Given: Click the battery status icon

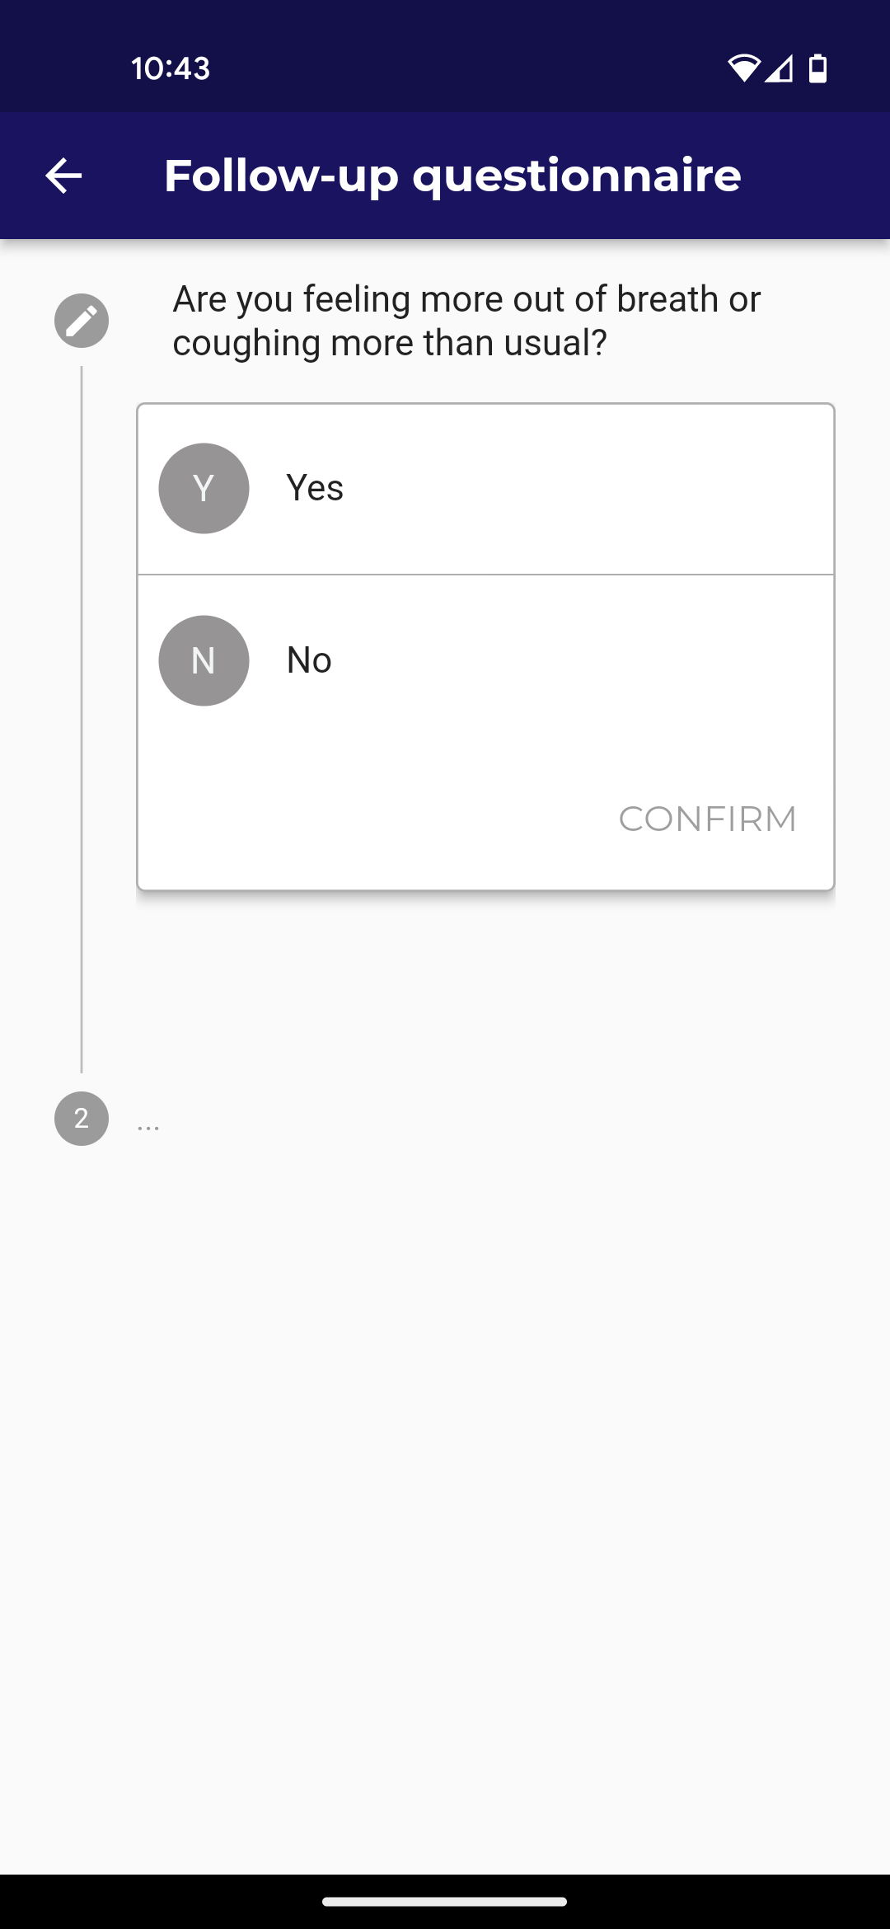Looking at the screenshot, I should click(x=817, y=68).
